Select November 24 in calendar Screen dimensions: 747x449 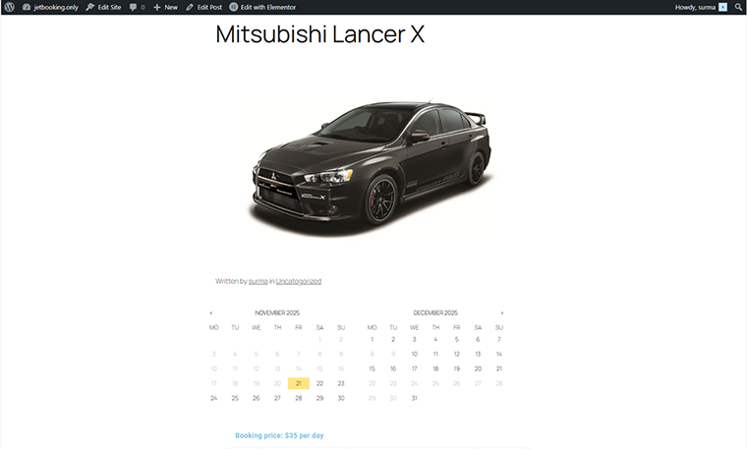point(214,398)
